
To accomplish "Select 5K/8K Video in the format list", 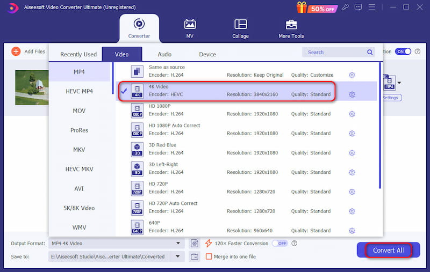I will click(x=79, y=208).
